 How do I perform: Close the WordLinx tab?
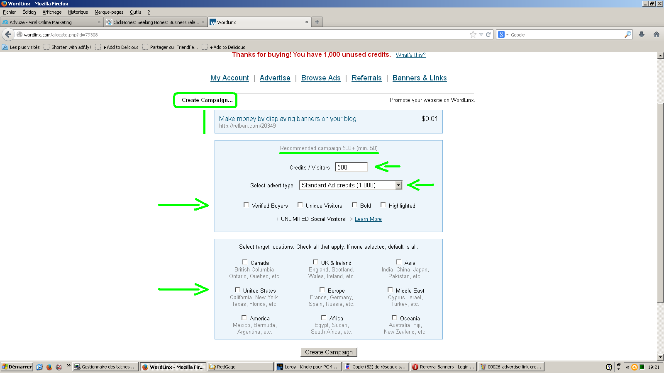307,22
